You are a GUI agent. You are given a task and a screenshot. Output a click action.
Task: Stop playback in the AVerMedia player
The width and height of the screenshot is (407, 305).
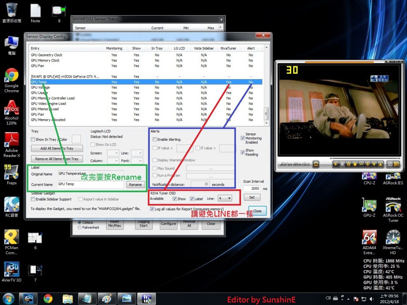point(342,164)
